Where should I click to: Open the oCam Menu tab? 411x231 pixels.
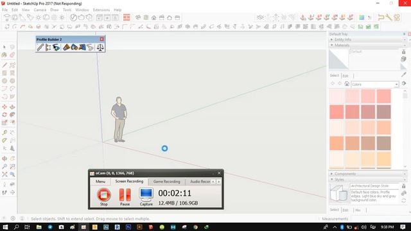point(100,182)
